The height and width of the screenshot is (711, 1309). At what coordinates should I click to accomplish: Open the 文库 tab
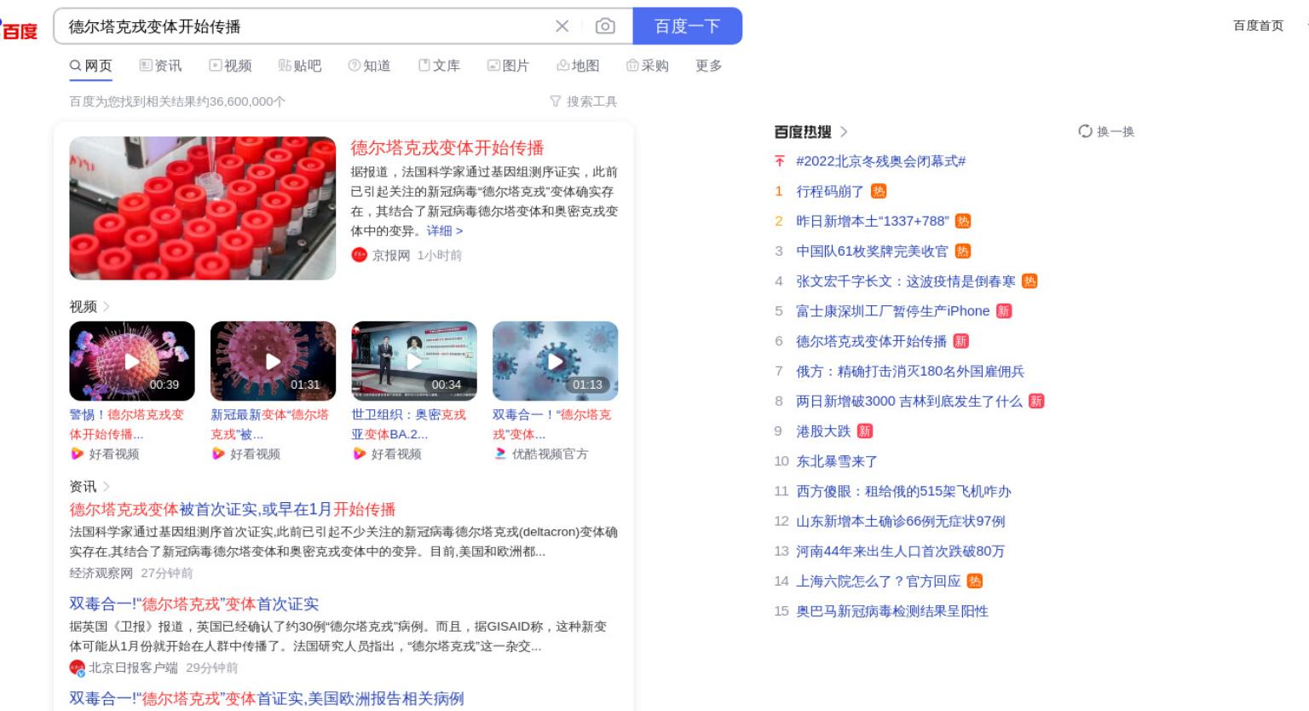tap(439, 66)
